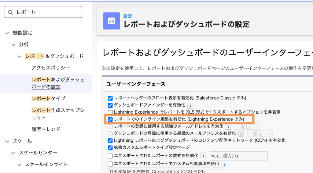Click the report settings chart icon in the header

coord(111,21)
